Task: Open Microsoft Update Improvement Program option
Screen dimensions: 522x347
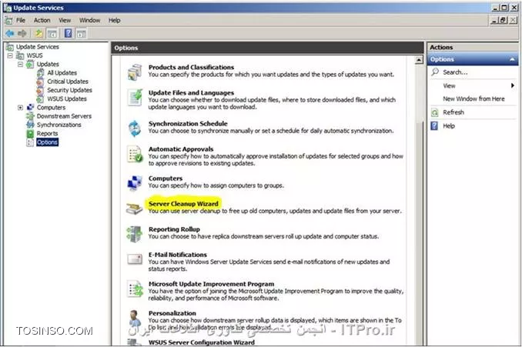Action: pyautogui.click(x=211, y=284)
